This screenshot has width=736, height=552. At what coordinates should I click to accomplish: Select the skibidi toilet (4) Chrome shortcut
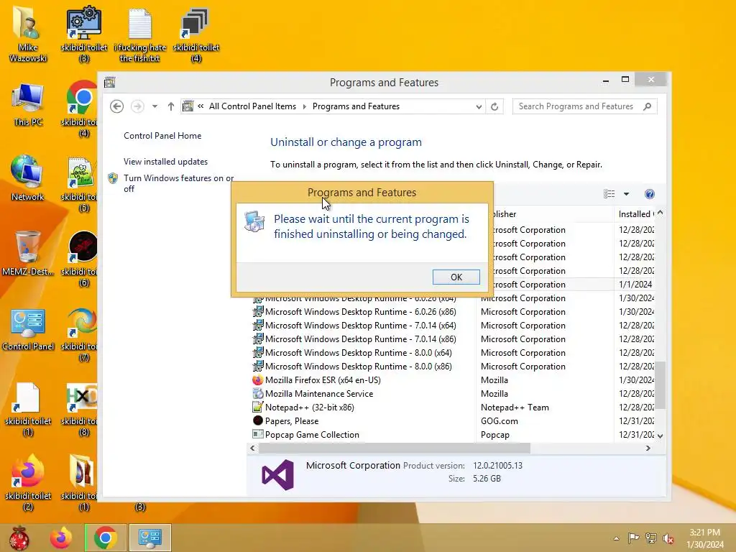(x=80, y=108)
